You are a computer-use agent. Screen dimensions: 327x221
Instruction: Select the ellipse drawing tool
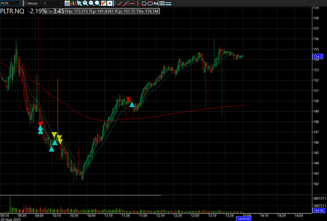pyautogui.click(x=150, y=3)
